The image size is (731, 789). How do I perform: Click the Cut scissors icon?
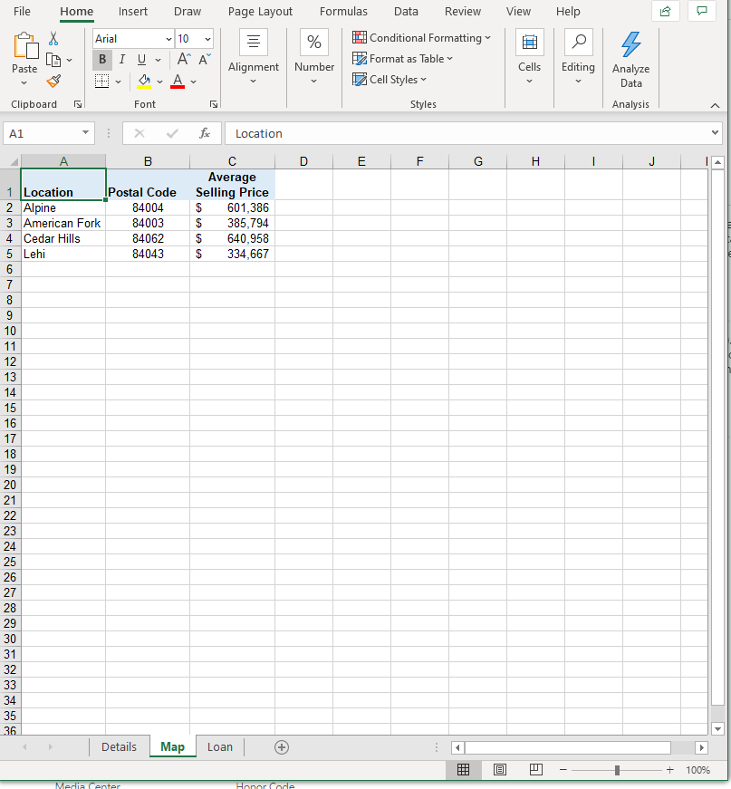pos(52,38)
